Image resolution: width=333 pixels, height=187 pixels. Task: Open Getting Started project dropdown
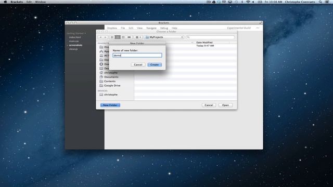pos(76,33)
